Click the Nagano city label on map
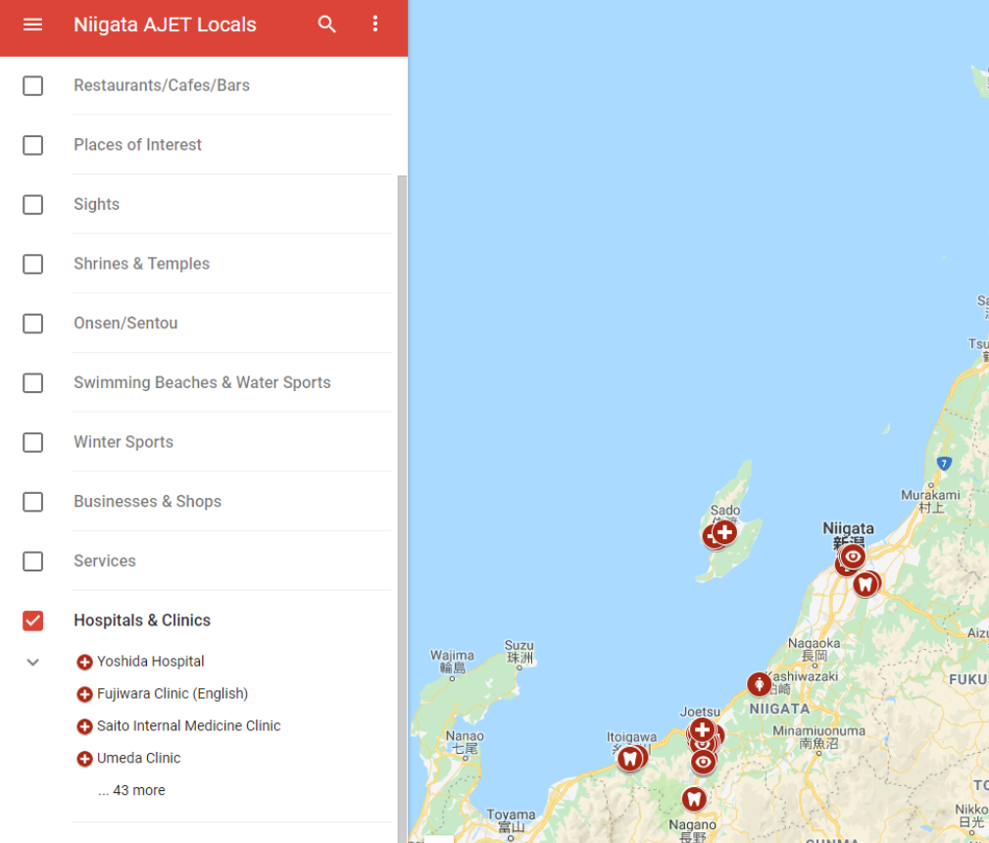This screenshot has width=989, height=843. coord(693,830)
